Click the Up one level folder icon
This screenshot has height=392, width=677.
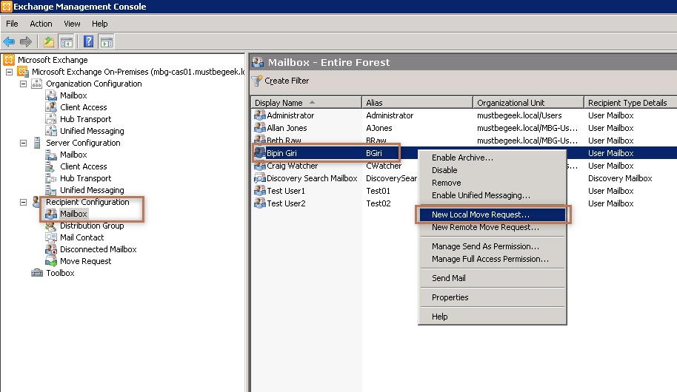point(49,42)
